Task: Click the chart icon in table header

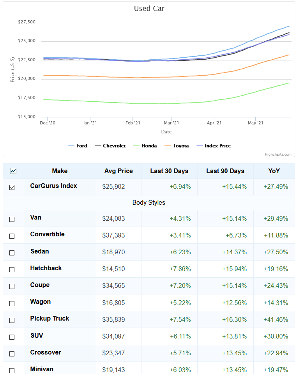Action: coord(13,171)
